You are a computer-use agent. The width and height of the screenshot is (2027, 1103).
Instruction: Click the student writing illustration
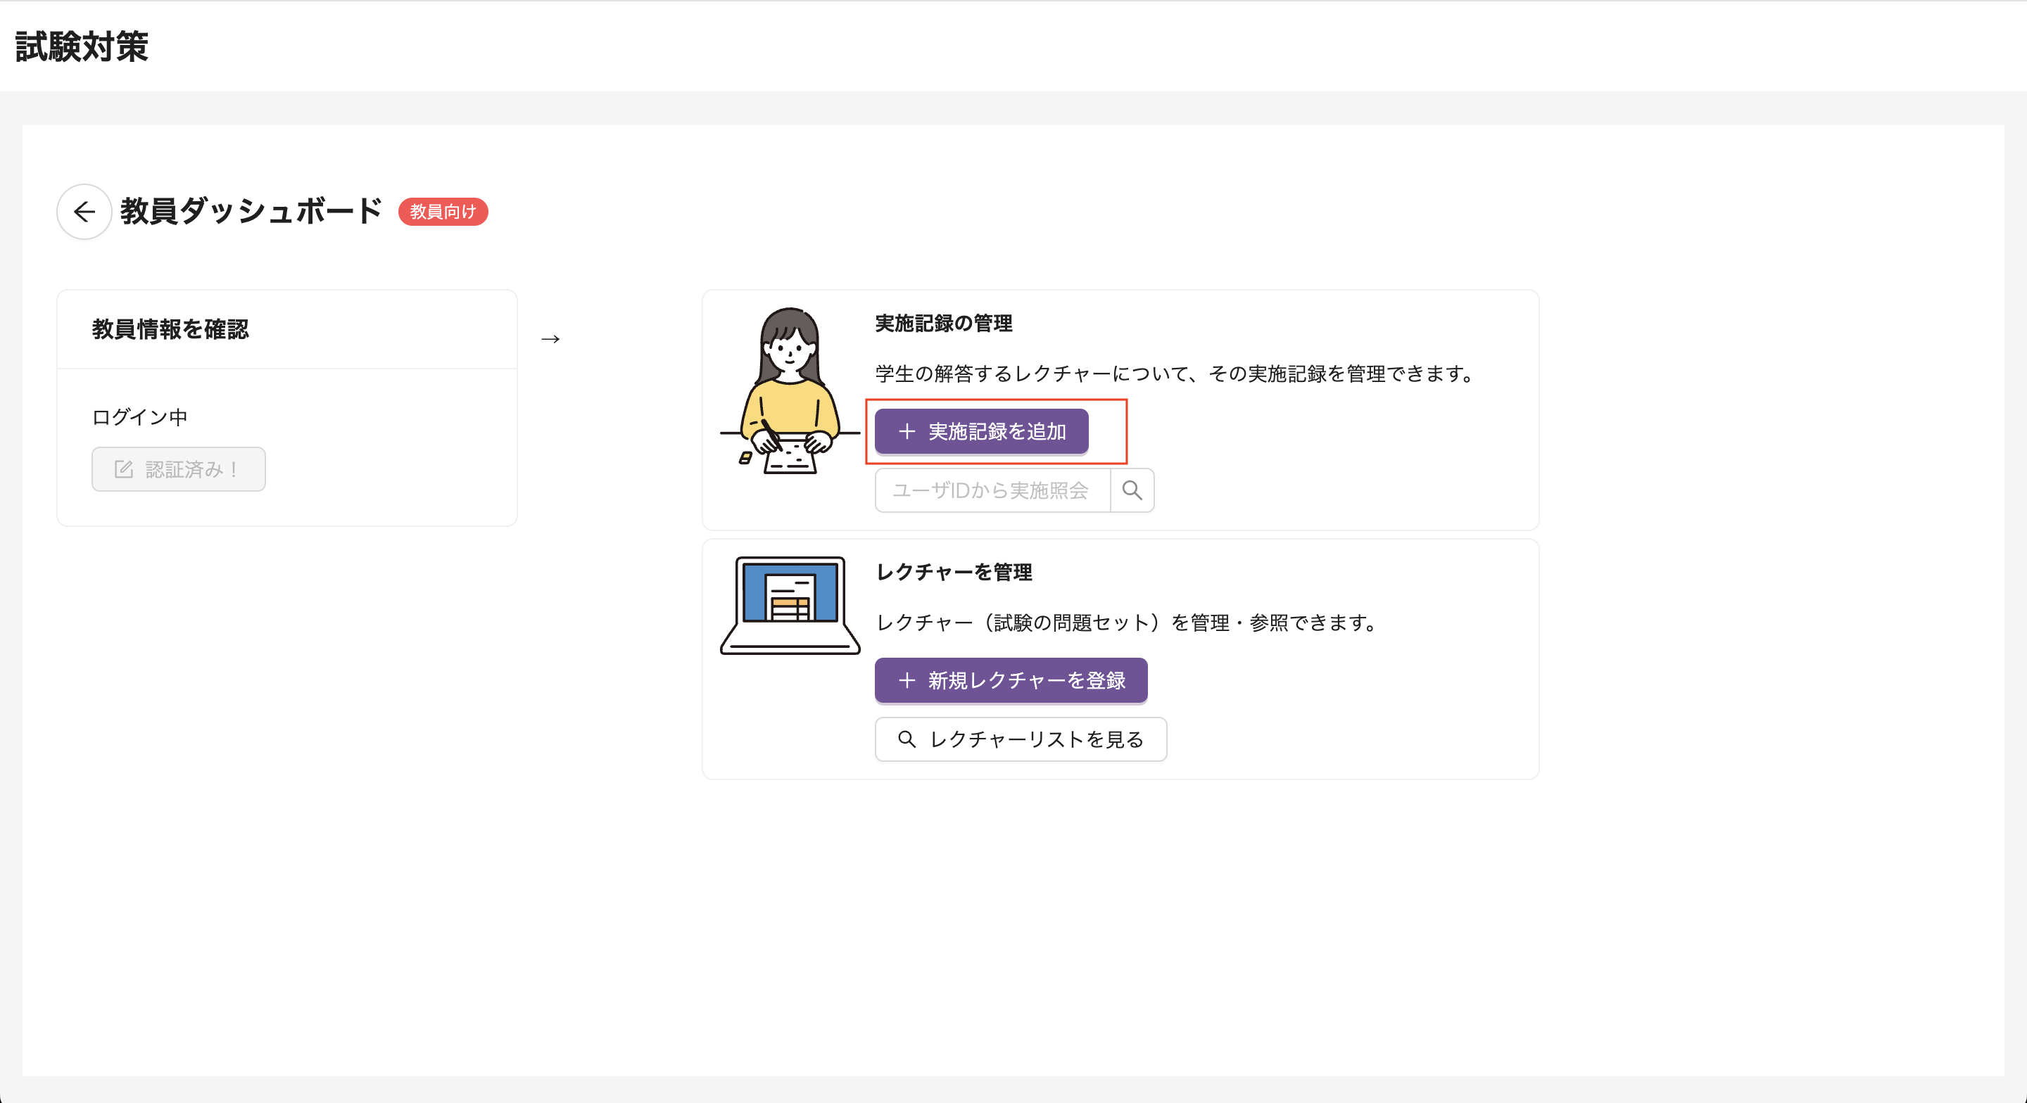tap(789, 391)
